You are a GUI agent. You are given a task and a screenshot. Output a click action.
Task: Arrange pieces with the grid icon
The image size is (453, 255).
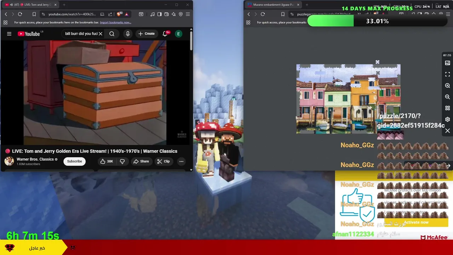447,108
